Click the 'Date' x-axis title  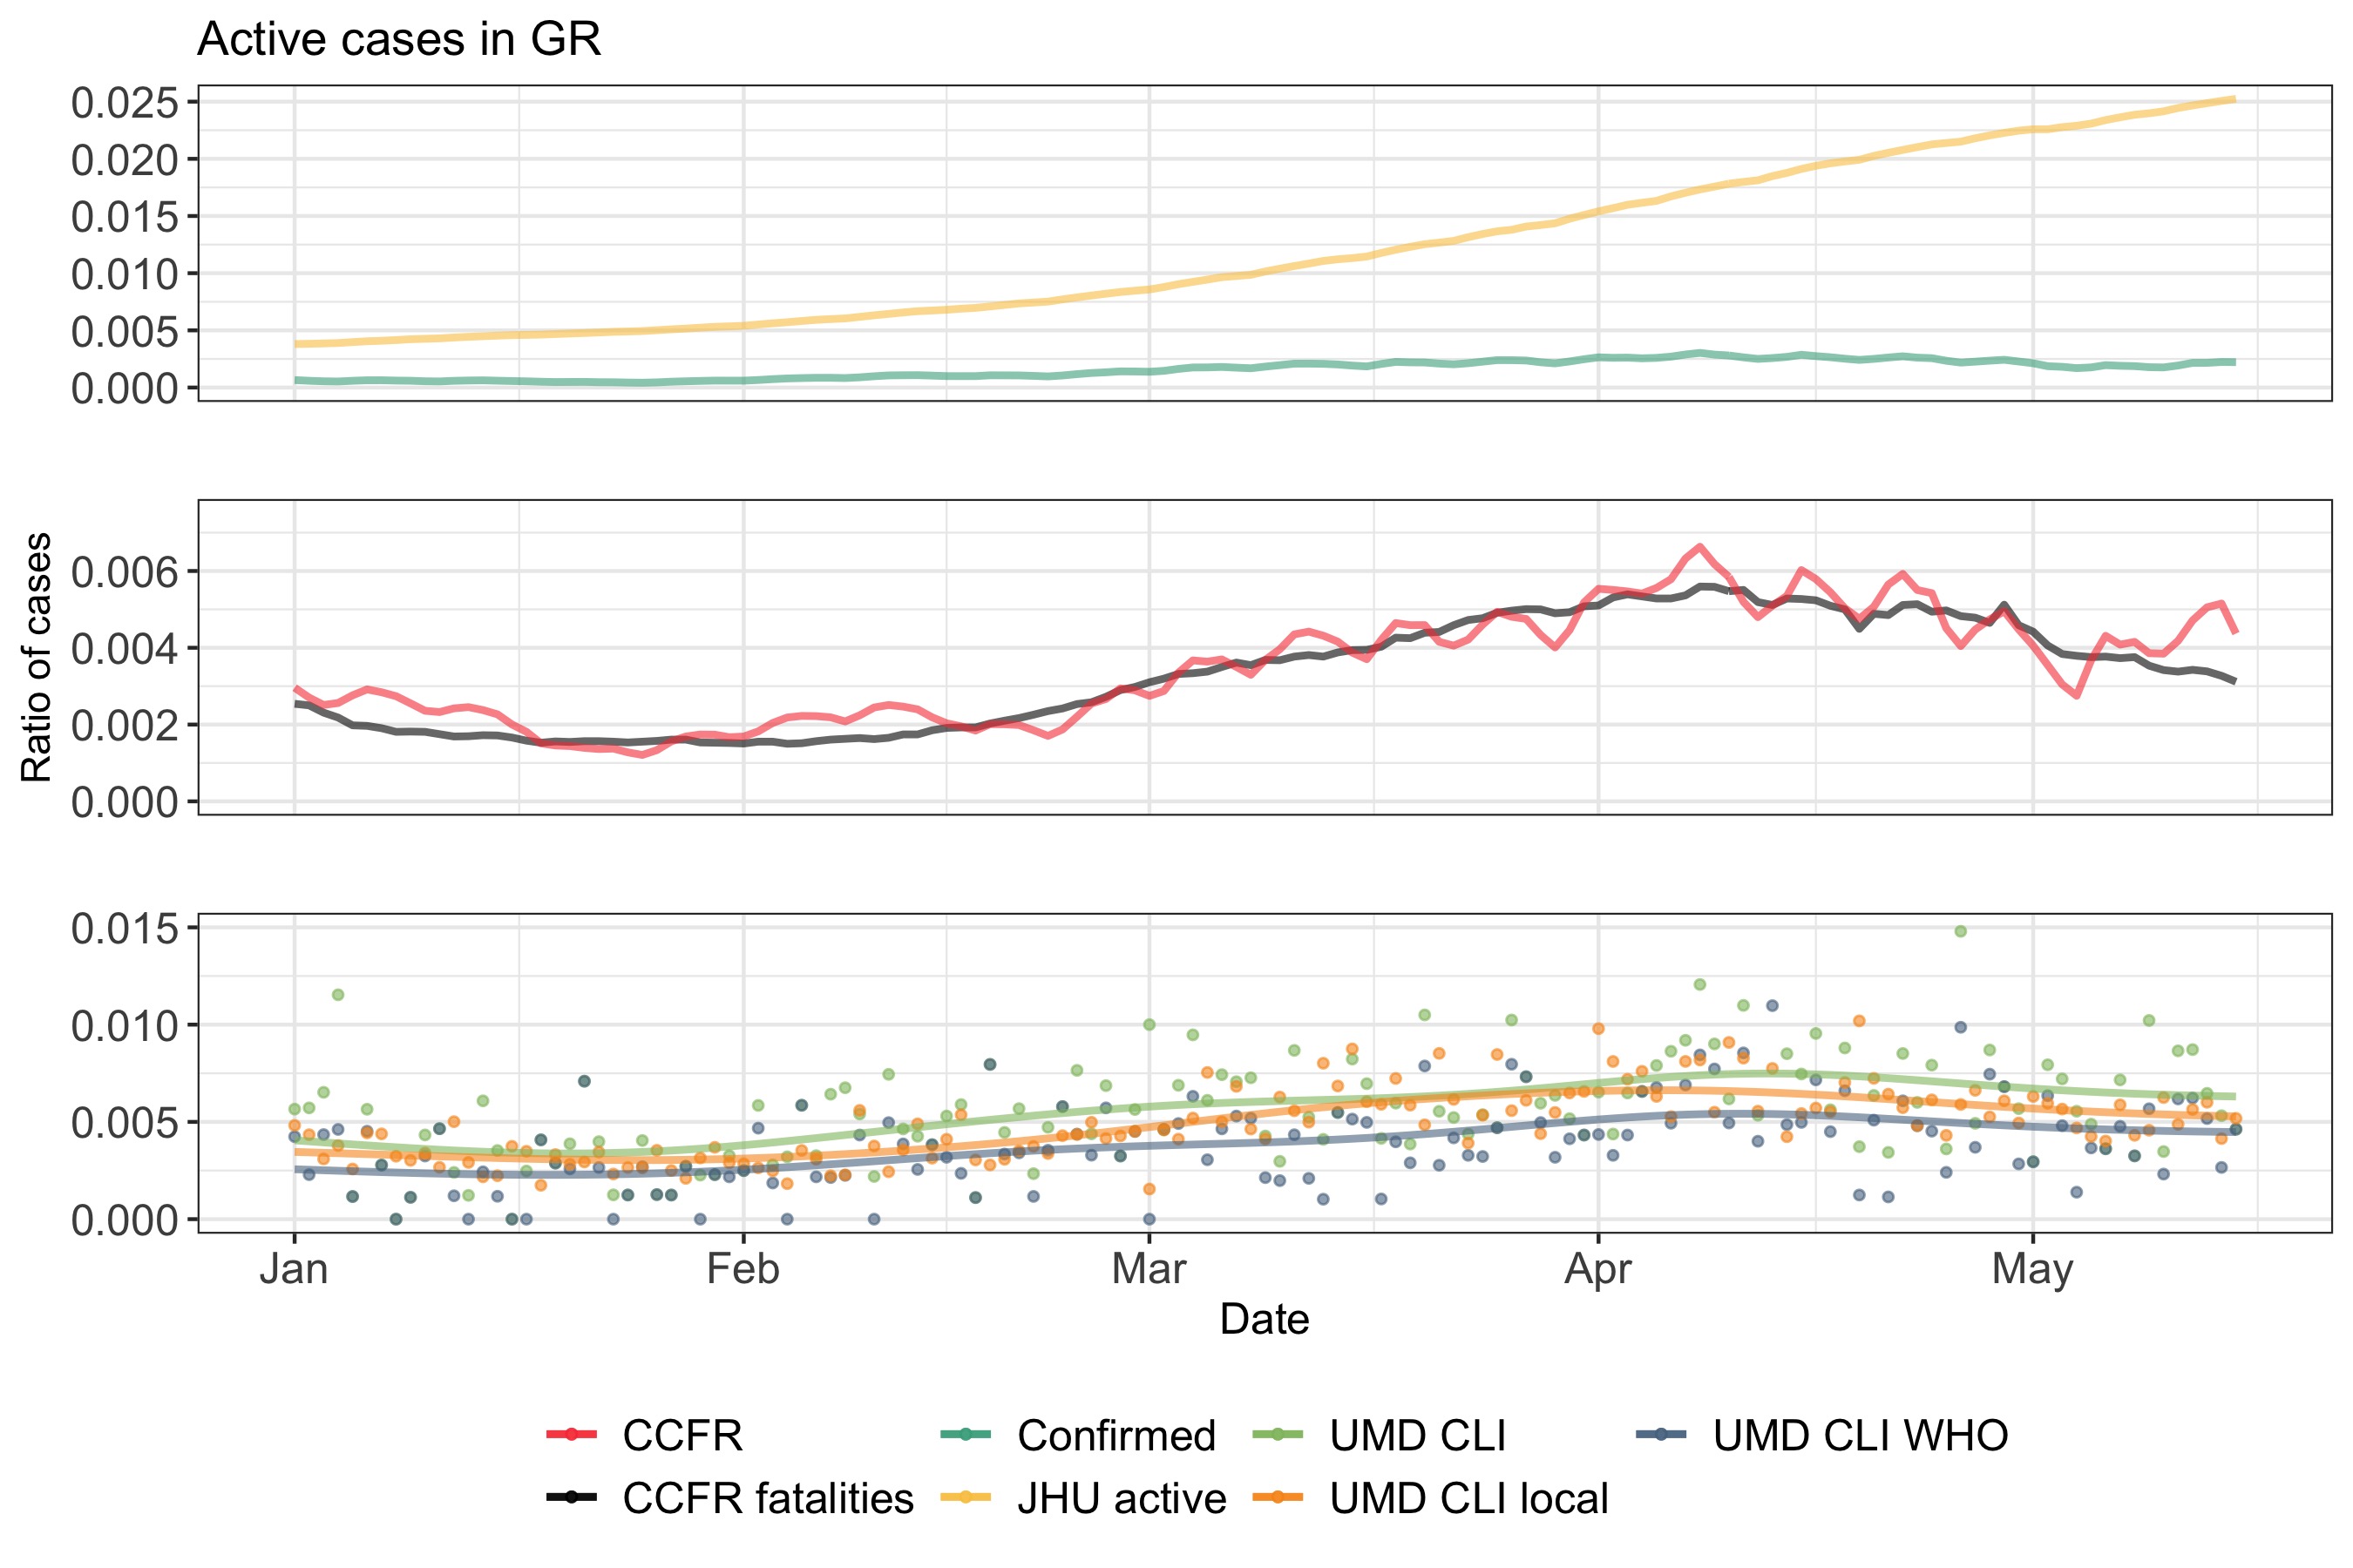tap(1264, 1319)
